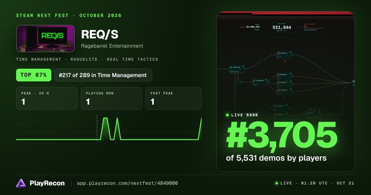Click the Load Balancer node icon in screenshot
The height and width of the screenshot is (195, 371).
[253, 81]
